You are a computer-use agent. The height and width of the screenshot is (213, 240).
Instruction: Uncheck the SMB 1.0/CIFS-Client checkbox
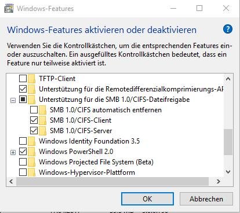point(34,120)
